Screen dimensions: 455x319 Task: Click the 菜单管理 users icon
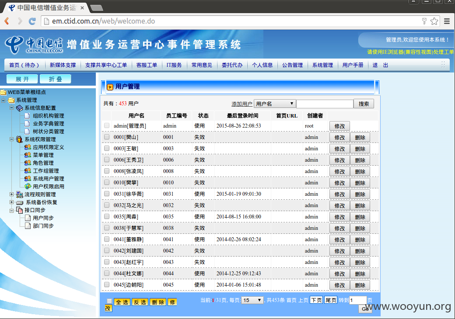pyautogui.click(x=28, y=155)
